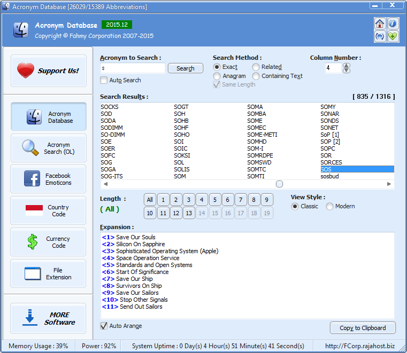Image resolution: width=407 pixels, height=353 pixels.
Task: Increase the Column Number with up arrow
Action: pyautogui.click(x=347, y=66)
